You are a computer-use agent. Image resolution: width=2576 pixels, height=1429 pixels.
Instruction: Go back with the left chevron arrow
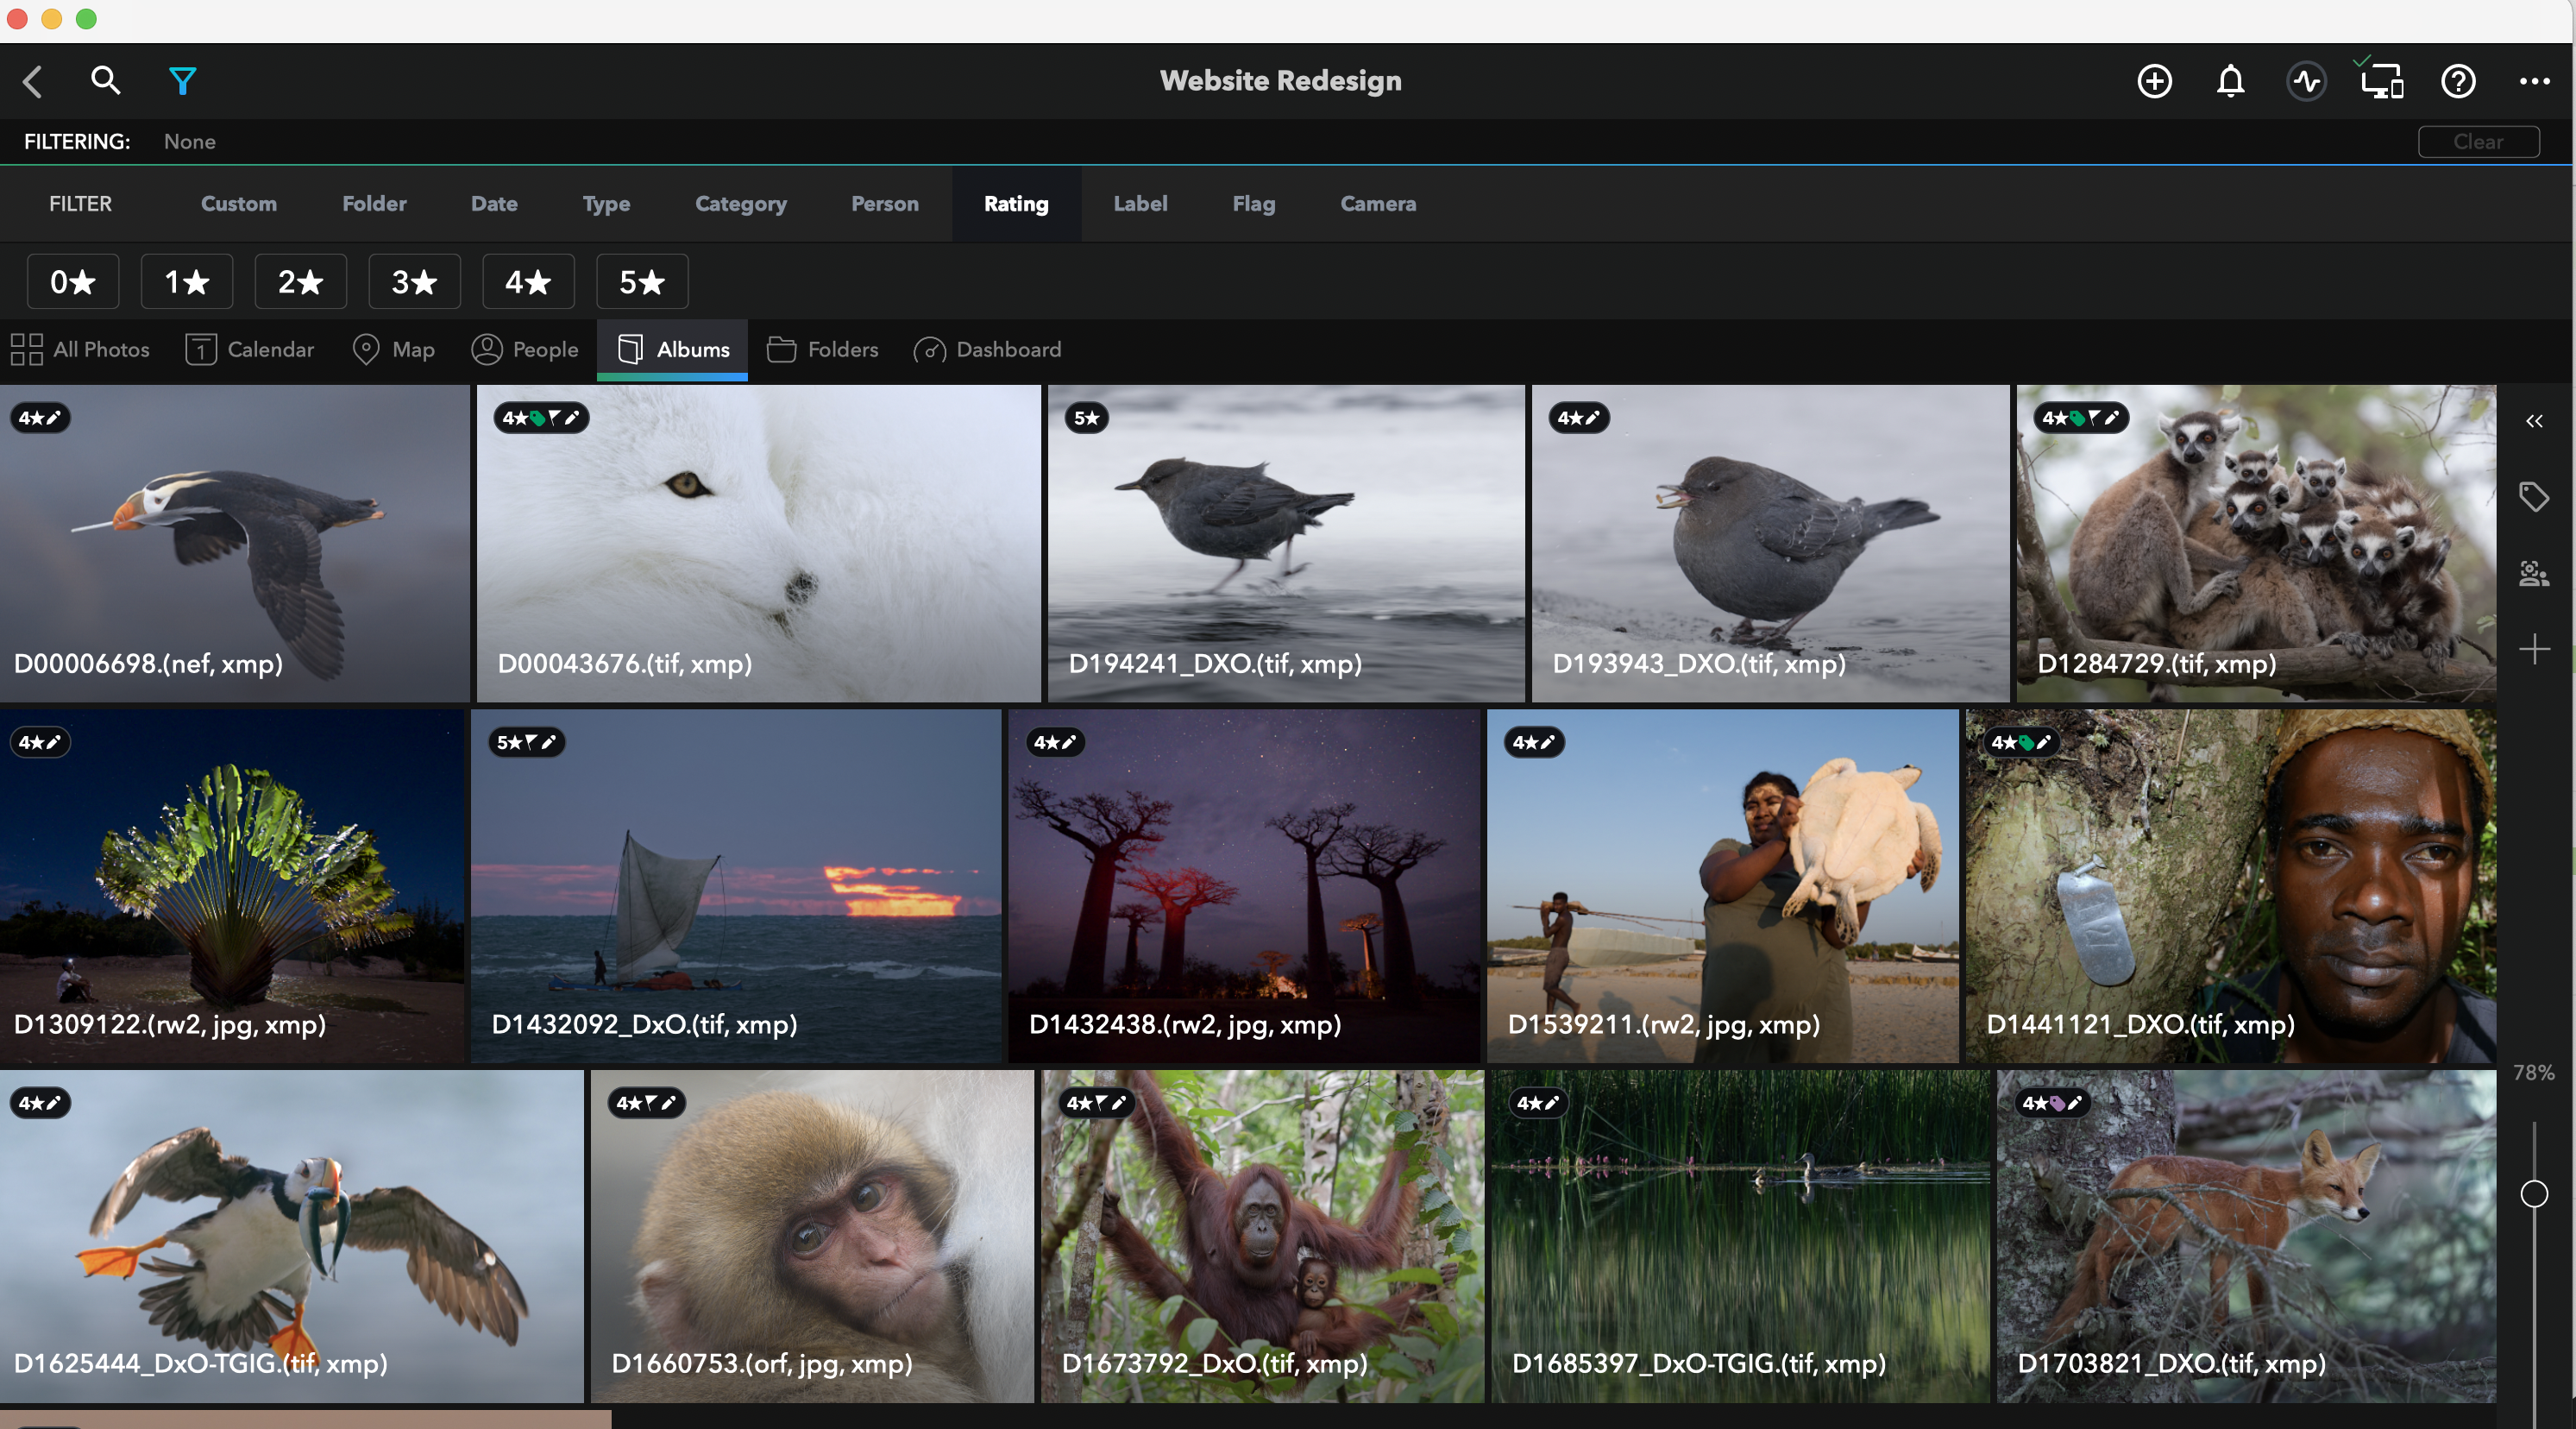[x=33, y=81]
